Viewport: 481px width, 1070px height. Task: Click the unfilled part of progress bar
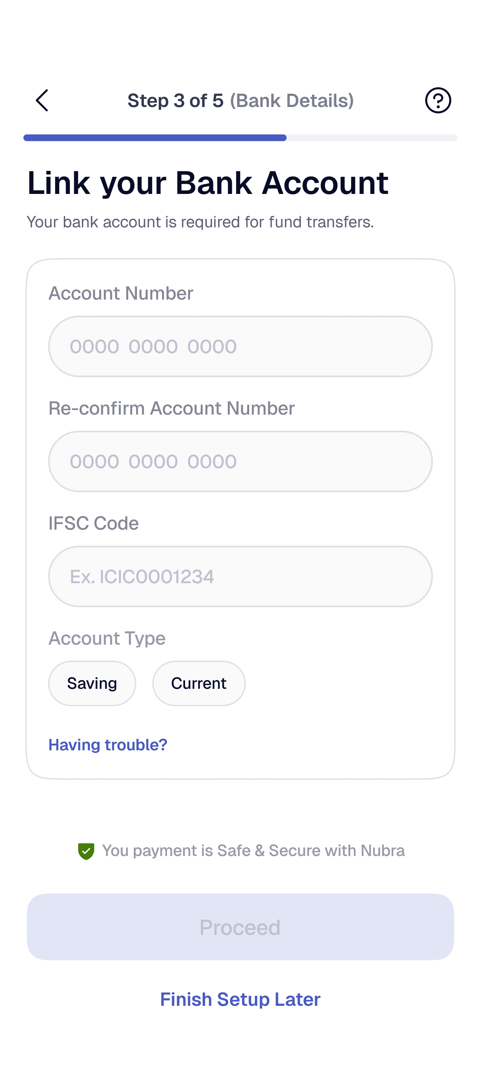372,138
